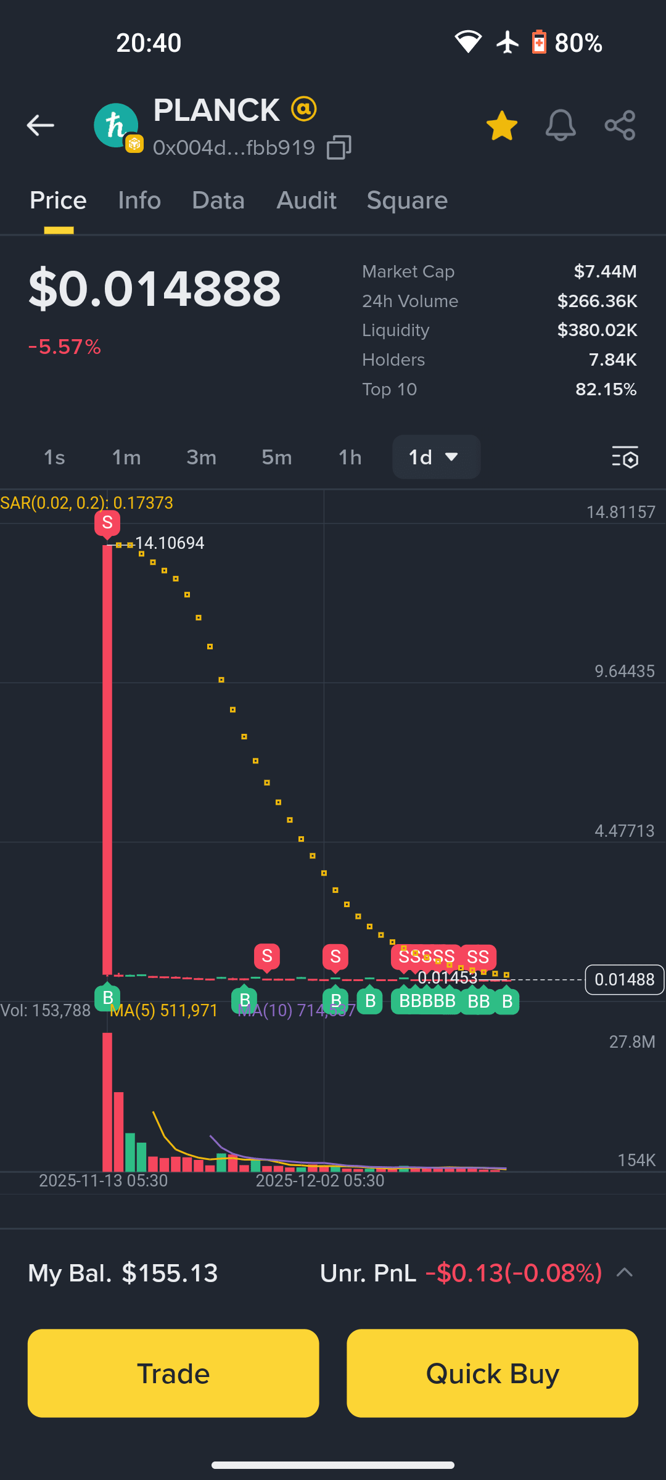Switch to the Square tab
This screenshot has width=666, height=1480.
pyautogui.click(x=407, y=200)
